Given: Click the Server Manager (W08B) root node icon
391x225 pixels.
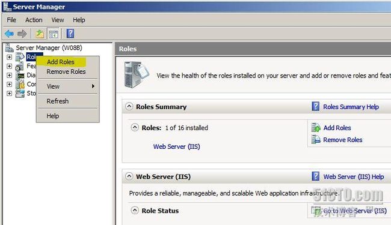Looking at the screenshot, I should pyautogui.click(x=9, y=48).
